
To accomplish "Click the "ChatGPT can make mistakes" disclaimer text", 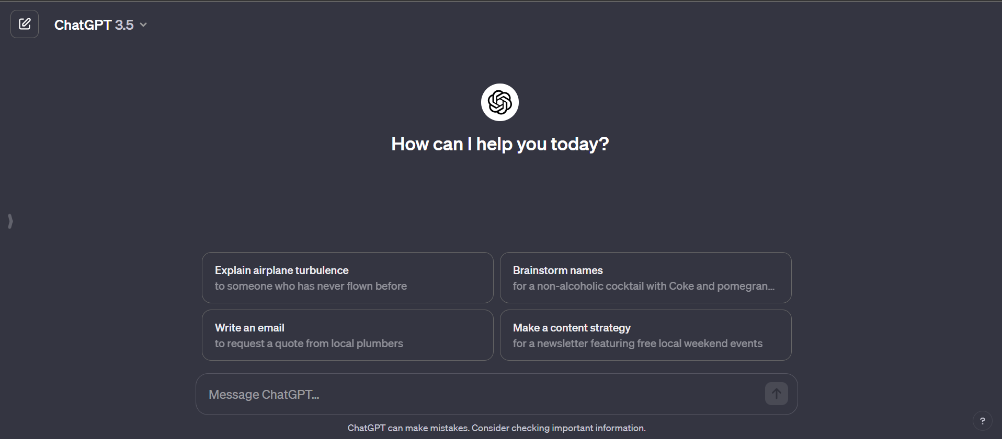I will coord(496,428).
